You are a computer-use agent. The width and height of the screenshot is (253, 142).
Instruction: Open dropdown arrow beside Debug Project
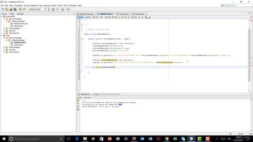(x=65, y=9)
